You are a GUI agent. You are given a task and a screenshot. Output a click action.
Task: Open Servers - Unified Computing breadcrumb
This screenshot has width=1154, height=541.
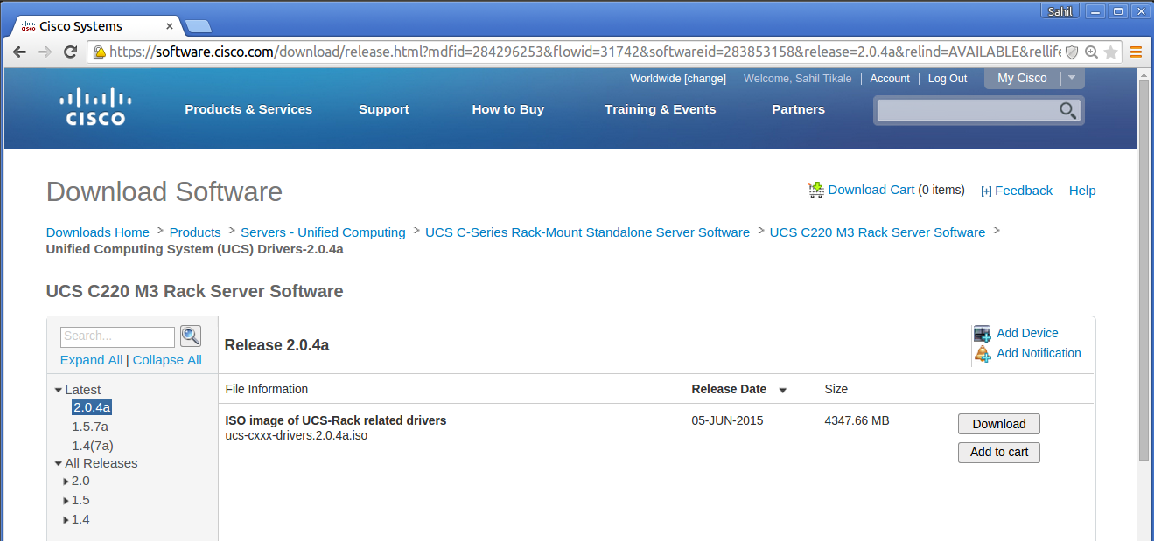tap(323, 232)
